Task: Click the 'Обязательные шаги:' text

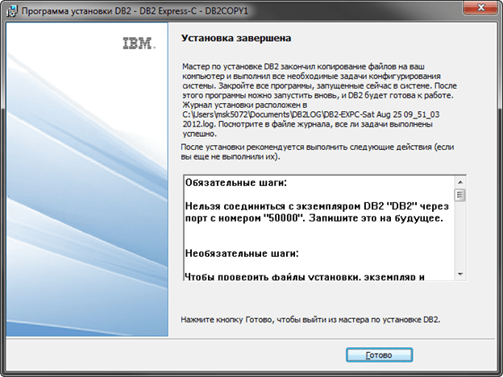Action: [236, 183]
